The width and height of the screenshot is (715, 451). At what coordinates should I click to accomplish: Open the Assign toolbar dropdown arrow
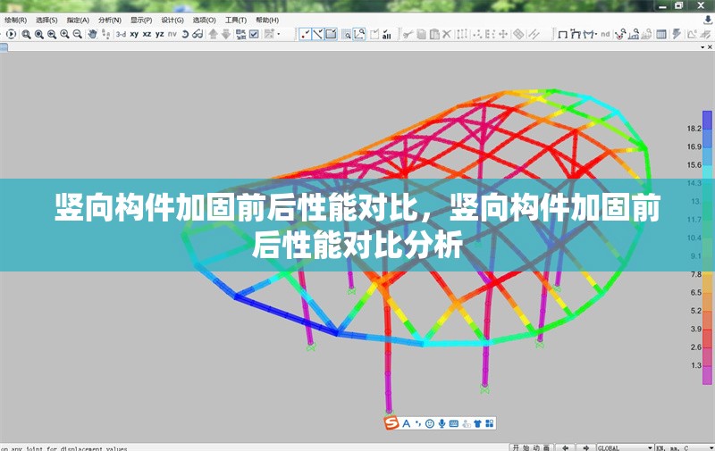coord(279,34)
